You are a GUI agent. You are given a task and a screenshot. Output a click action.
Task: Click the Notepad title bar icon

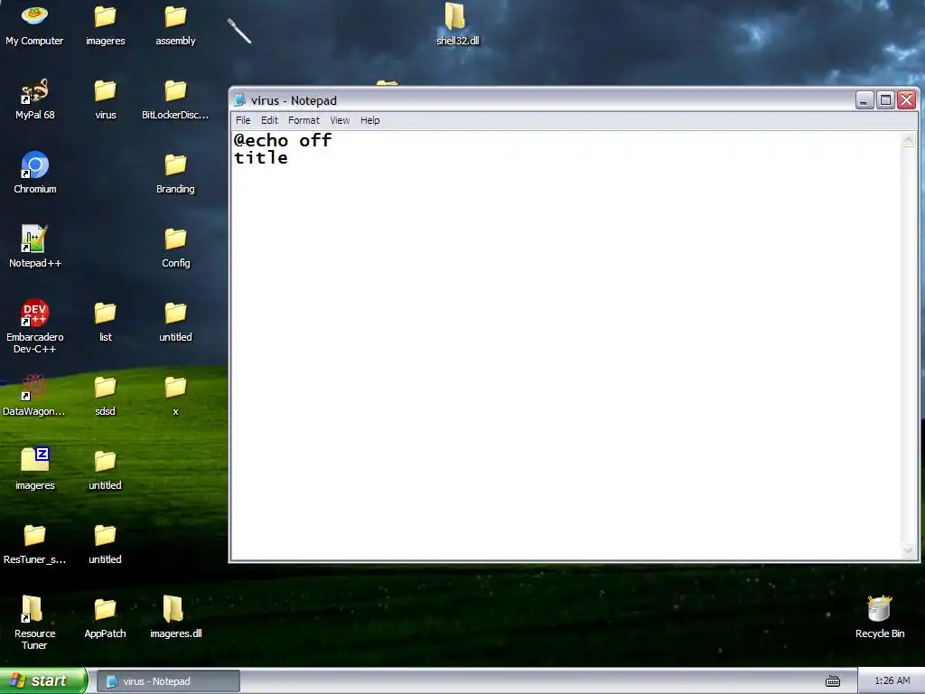coord(239,100)
